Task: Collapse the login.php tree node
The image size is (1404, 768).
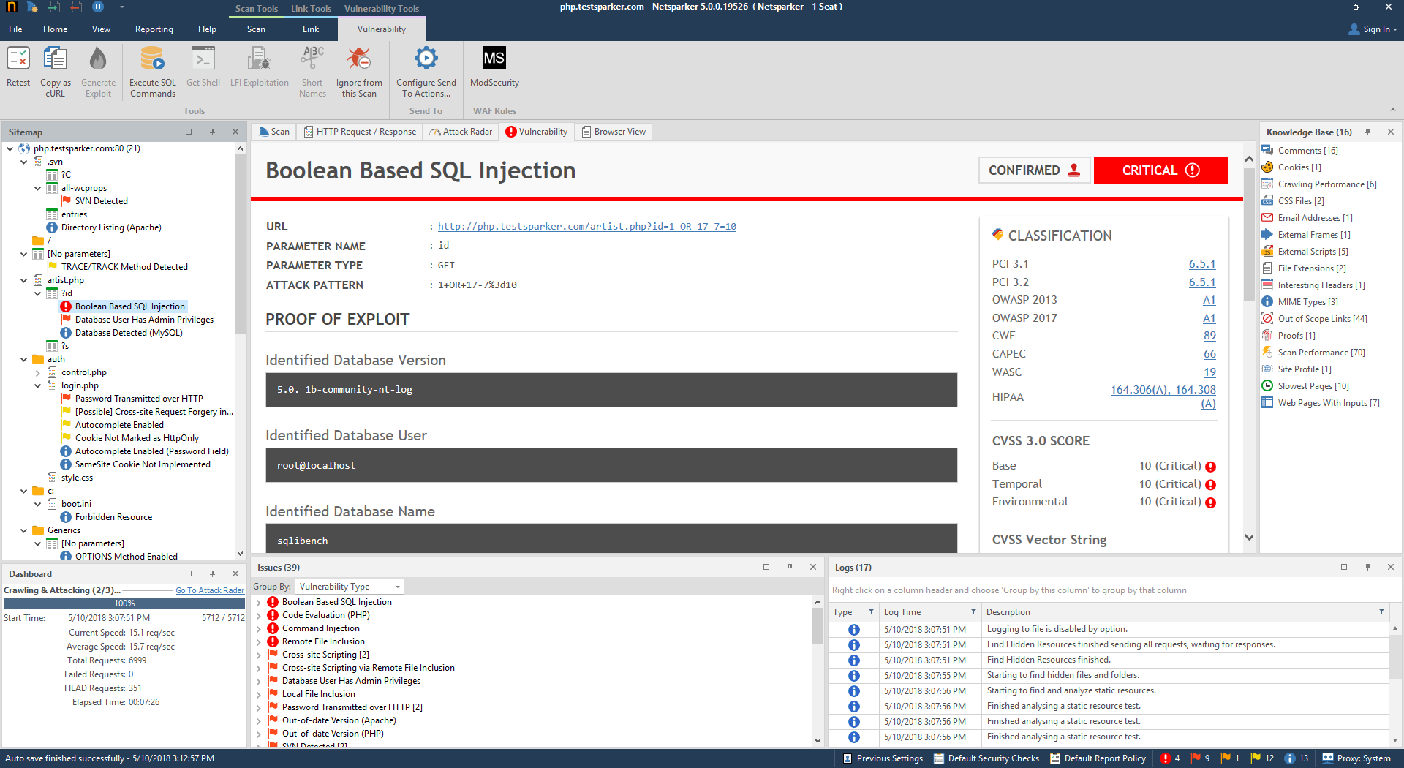Action: click(x=38, y=385)
